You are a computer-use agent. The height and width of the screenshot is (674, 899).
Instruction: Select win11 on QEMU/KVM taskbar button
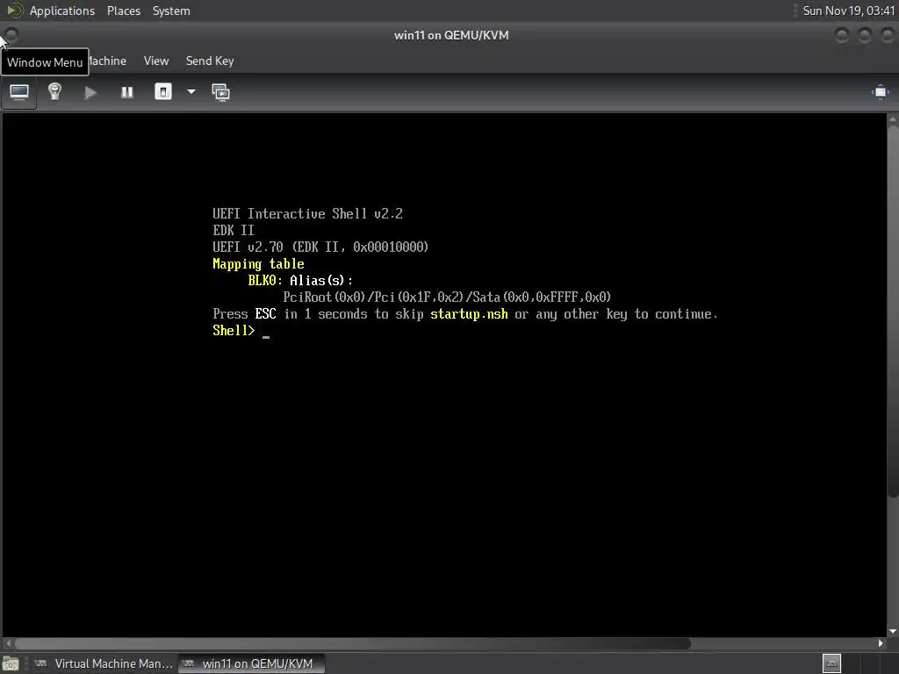click(x=251, y=663)
